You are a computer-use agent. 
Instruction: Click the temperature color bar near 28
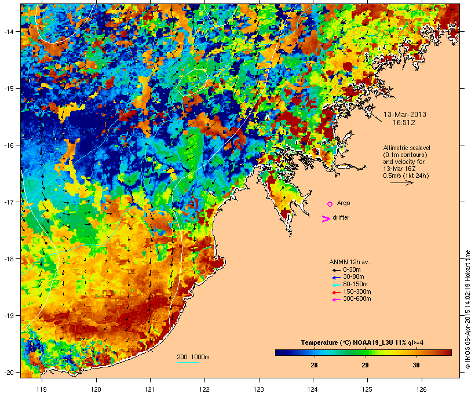click(x=314, y=352)
